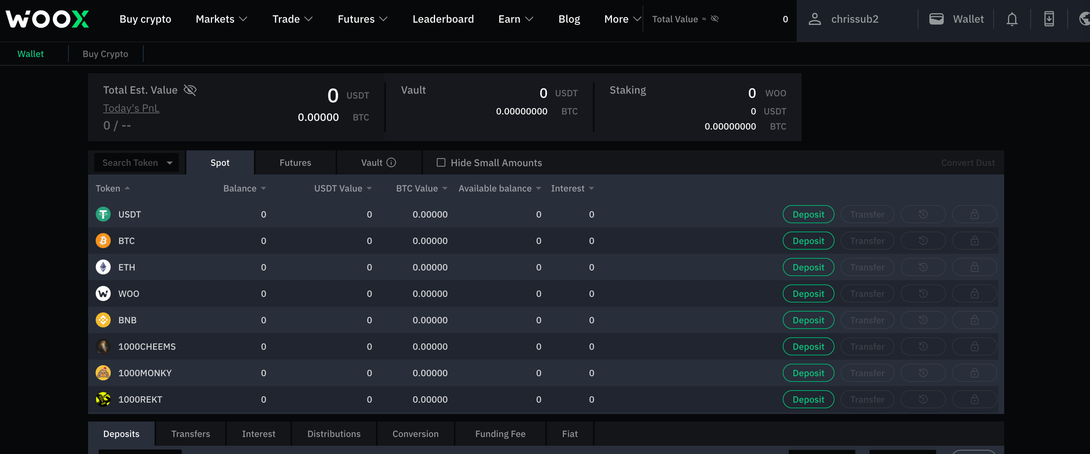1090x454 pixels.
Task: Click the lock icon in BTC row
Action: [974, 241]
